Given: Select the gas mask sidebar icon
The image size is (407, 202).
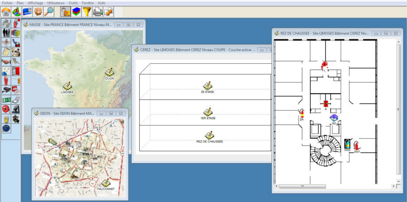Looking at the screenshot, I should [16, 119].
